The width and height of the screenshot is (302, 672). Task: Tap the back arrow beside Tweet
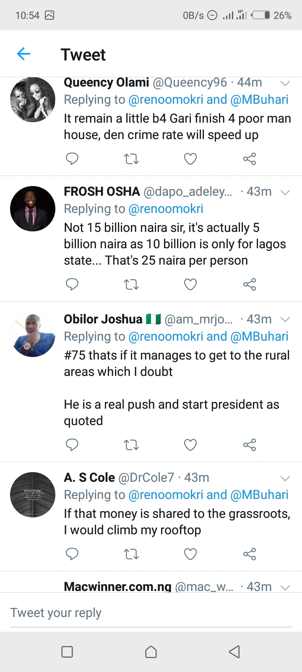[x=24, y=54]
